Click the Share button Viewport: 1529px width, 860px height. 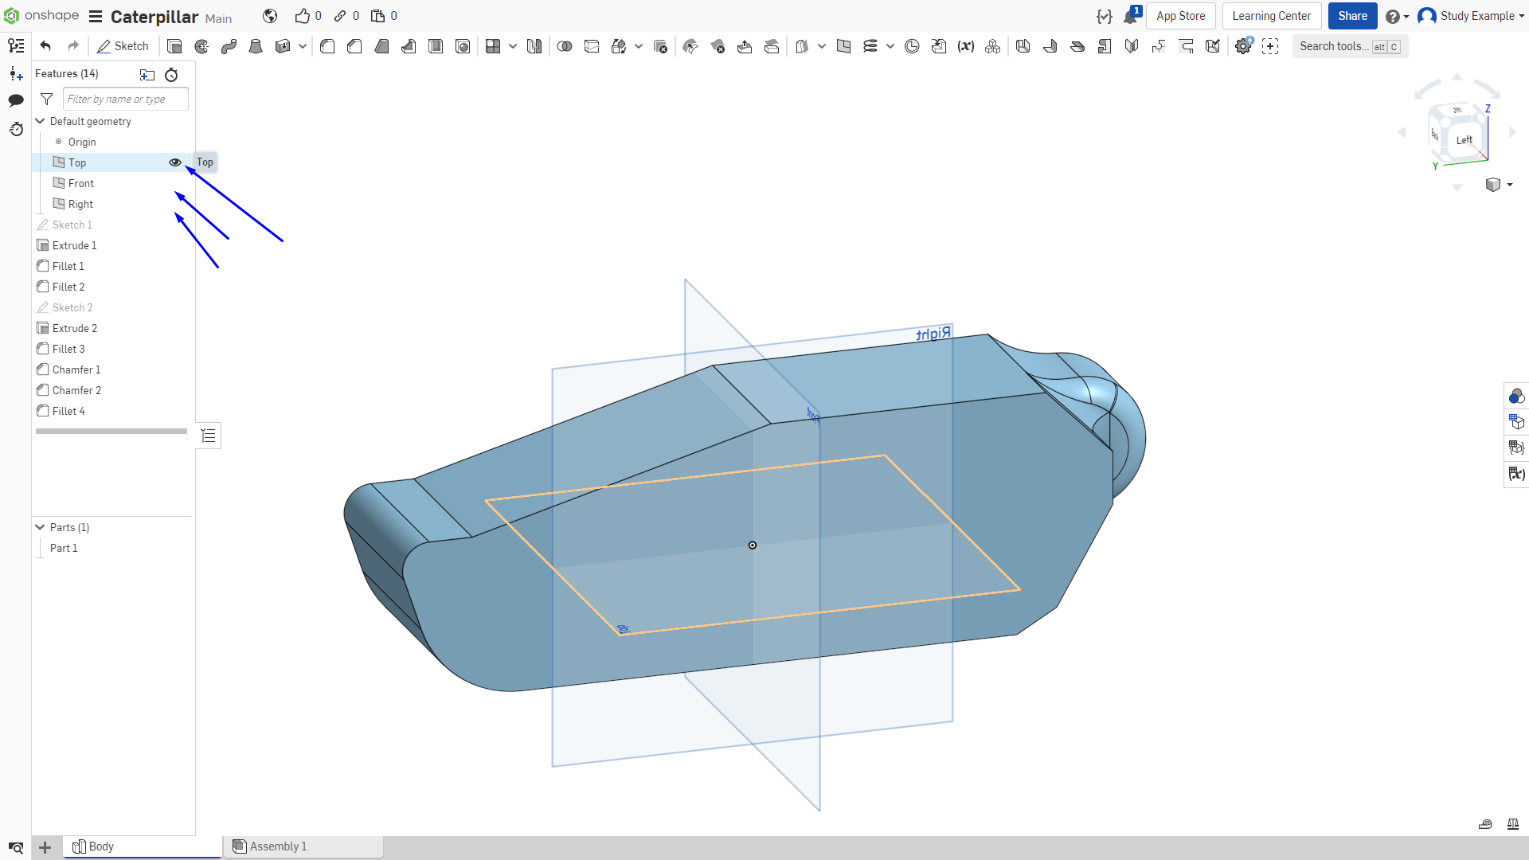coord(1352,16)
